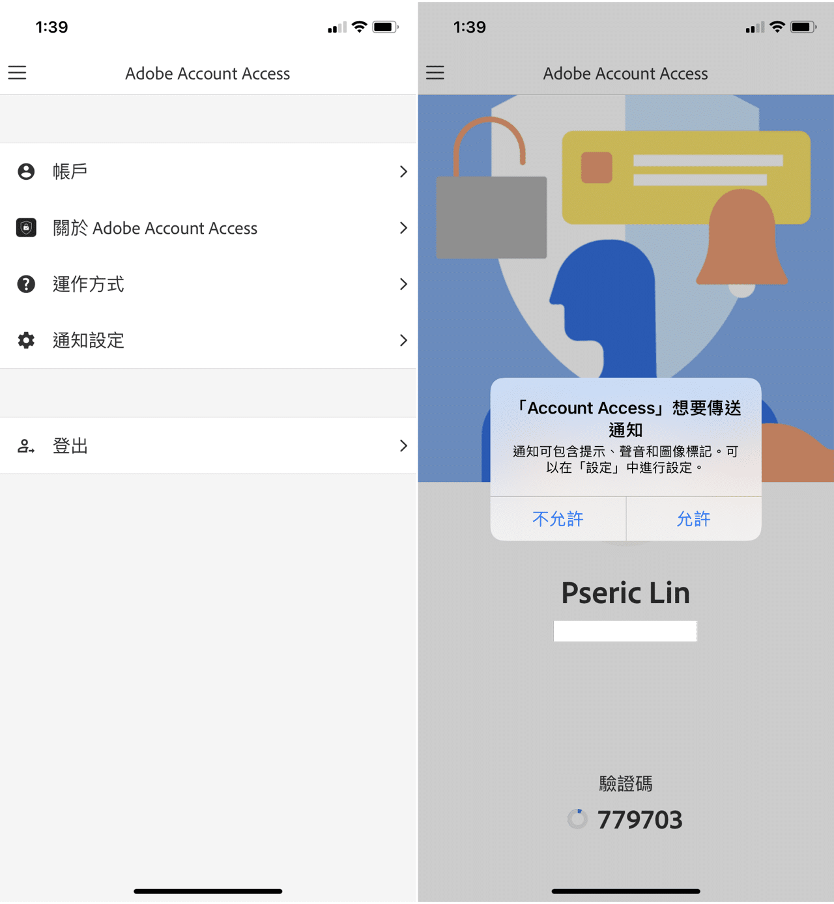
Task: Tap the account name Pseric Lin
Action: (625, 593)
